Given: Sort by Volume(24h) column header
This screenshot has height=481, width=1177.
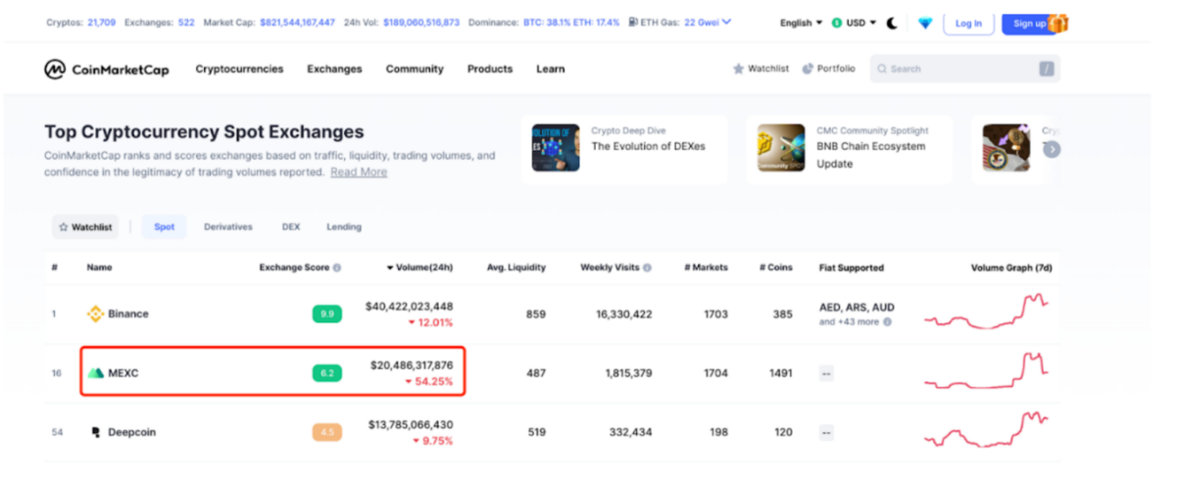Looking at the screenshot, I should (419, 267).
